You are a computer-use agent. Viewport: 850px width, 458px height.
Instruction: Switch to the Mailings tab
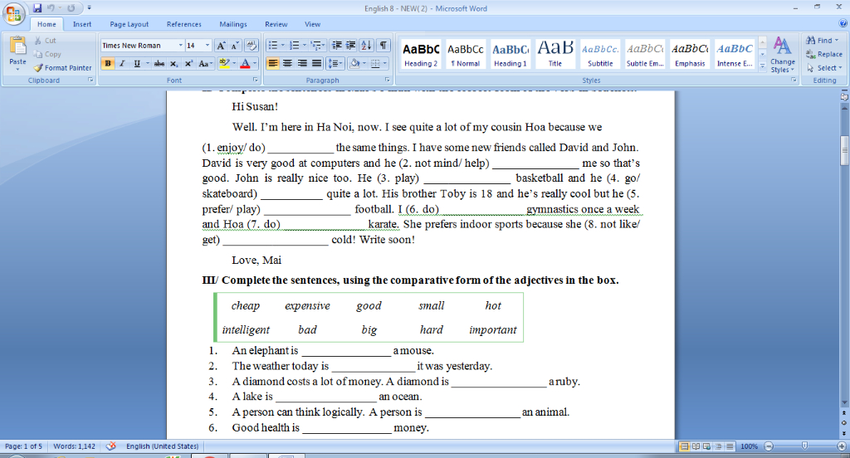coord(233,24)
